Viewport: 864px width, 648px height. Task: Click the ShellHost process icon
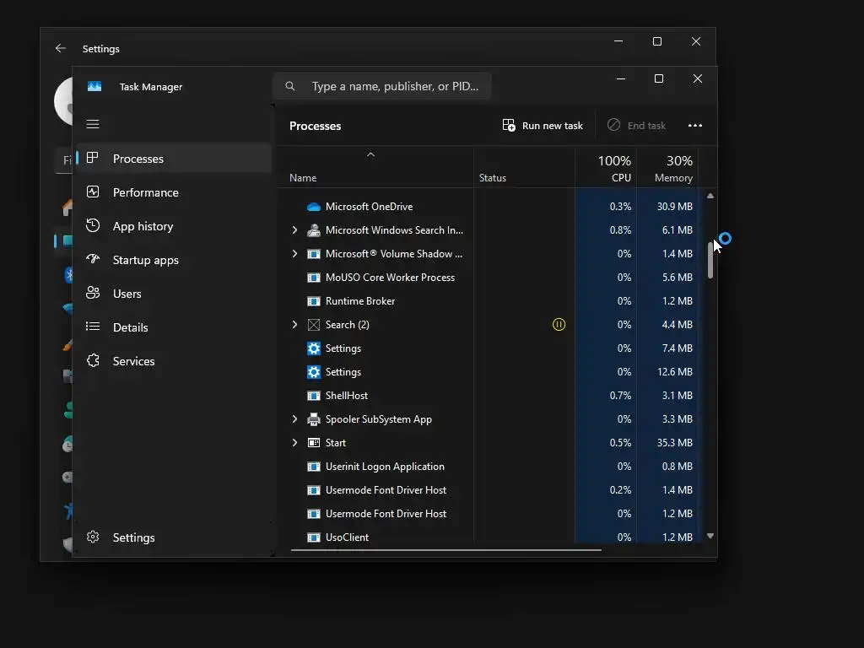314,396
